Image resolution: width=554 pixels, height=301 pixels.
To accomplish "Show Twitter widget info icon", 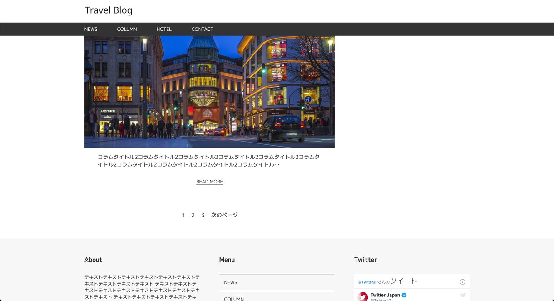I will pos(462,282).
